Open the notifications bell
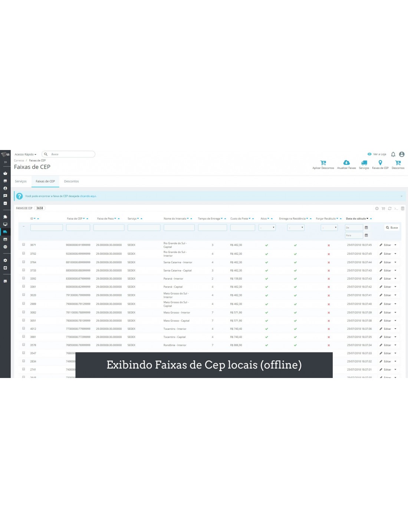 tap(393, 154)
